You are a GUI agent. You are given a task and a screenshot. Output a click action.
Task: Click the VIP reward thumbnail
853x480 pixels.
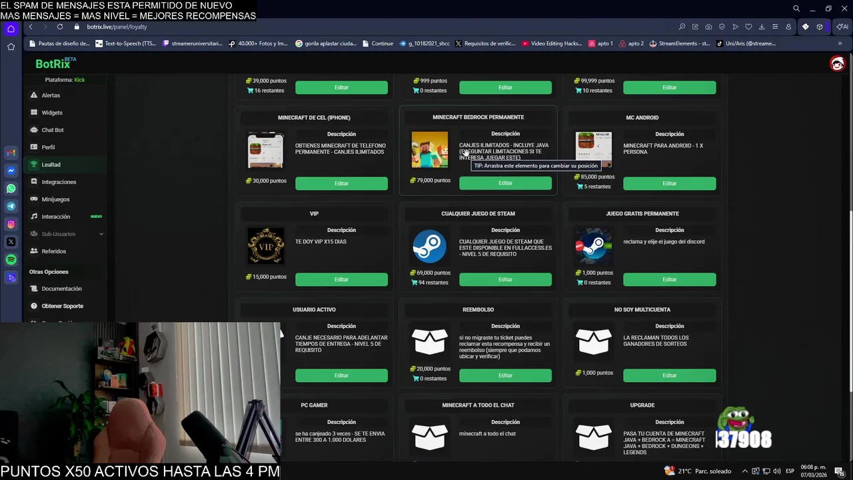tap(265, 245)
